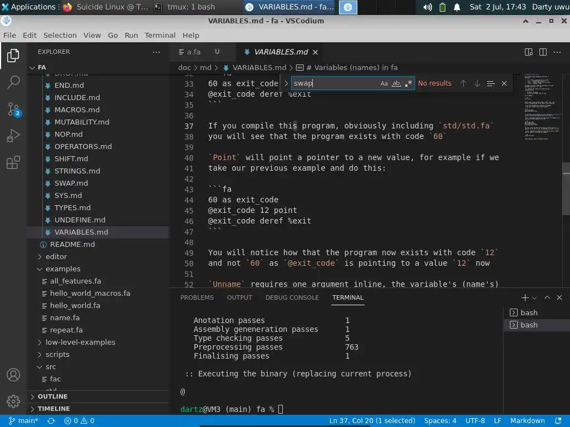The width and height of the screenshot is (570, 427).
Task: Expand the scripts folder
Action: click(98, 354)
